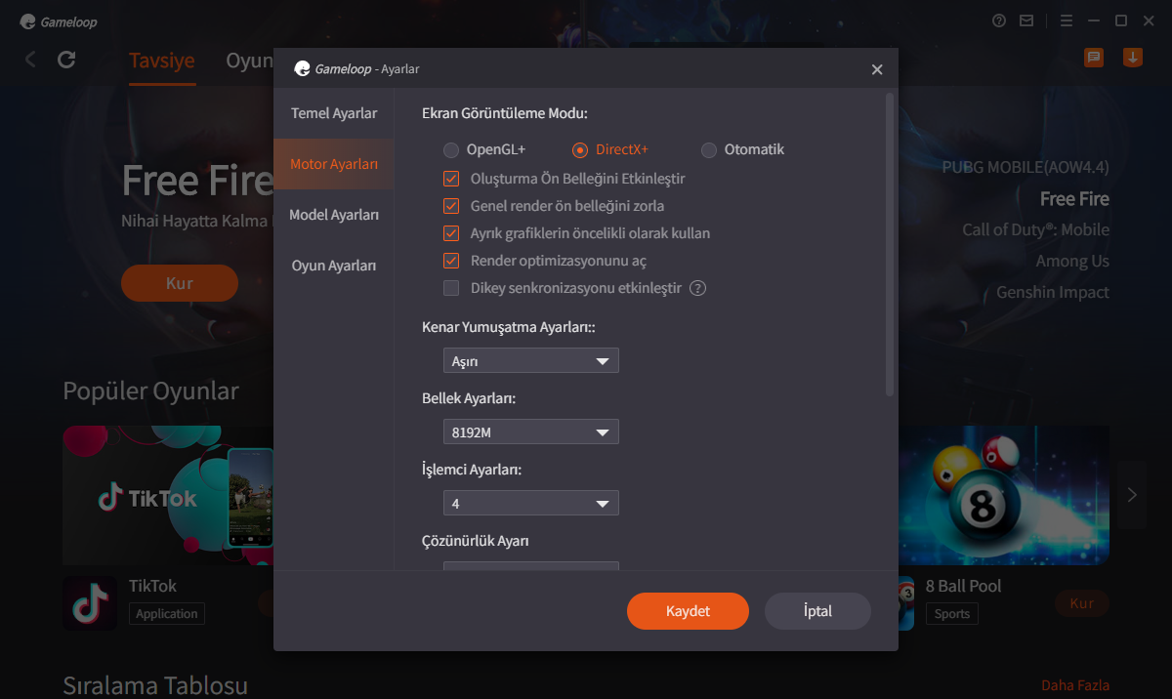The height and width of the screenshot is (699, 1172).
Task: Open the mail envelope icon in title bar
Action: (x=1026, y=21)
